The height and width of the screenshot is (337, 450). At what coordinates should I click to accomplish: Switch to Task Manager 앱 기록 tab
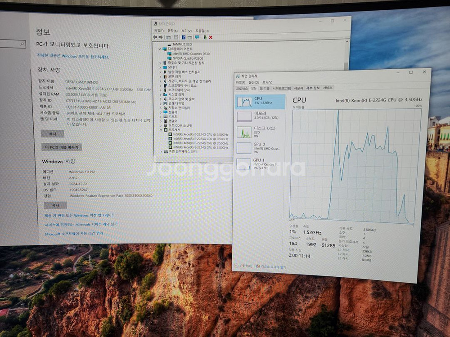click(x=265, y=88)
